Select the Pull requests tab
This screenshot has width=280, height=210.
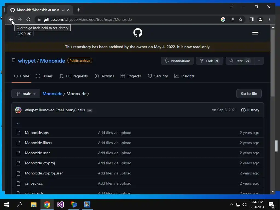click(74, 76)
